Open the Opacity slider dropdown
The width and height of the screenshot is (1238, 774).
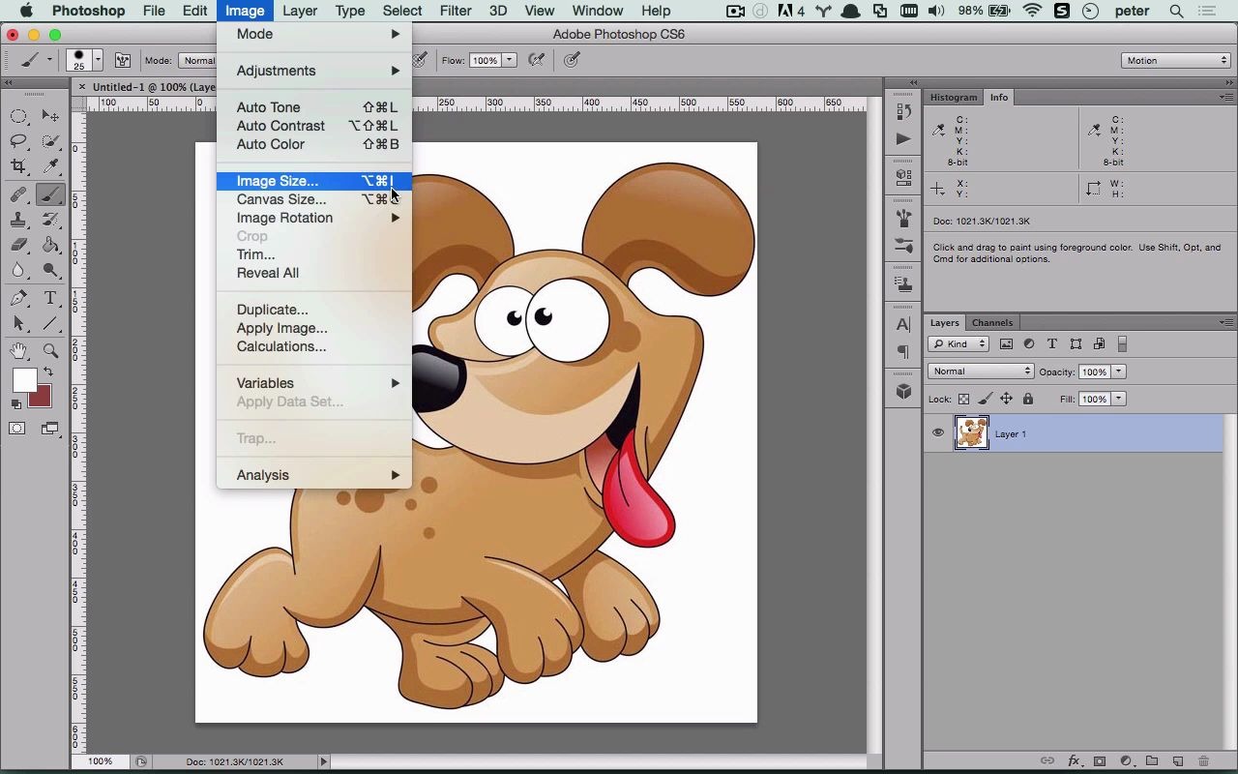1119,372
